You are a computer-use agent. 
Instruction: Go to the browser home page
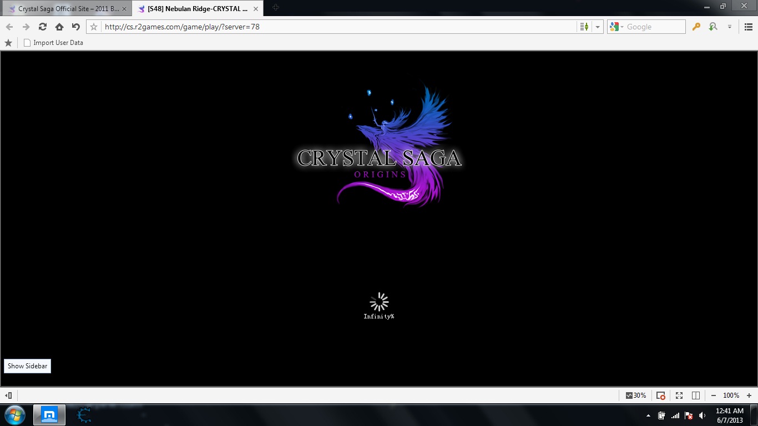pos(59,27)
